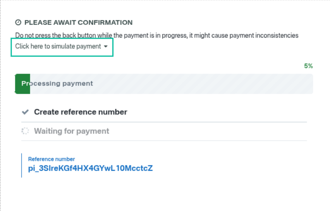Click the PLEASE AWAIT CONFIRMATION heading
Viewport: 330px width, 211px height.
coord(78,22)
